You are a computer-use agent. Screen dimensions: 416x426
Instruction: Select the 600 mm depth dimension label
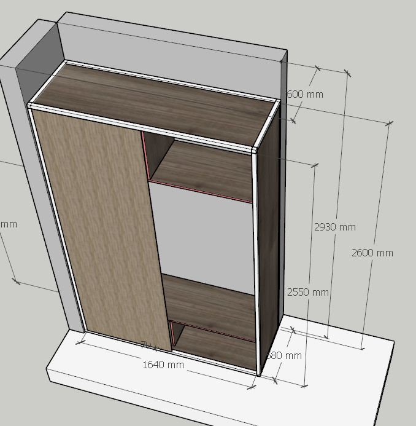[305, 94]
